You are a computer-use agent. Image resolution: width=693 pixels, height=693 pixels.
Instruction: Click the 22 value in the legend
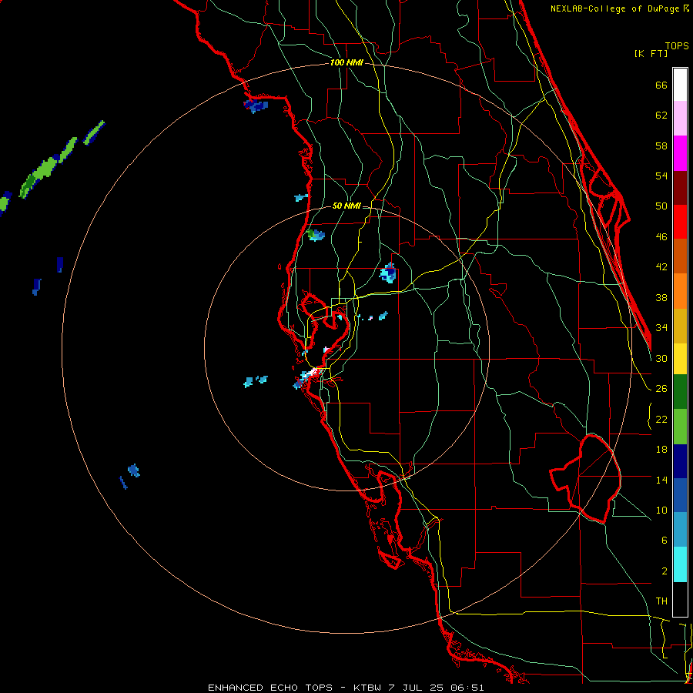pyautogui.click(x=661, y=419)
